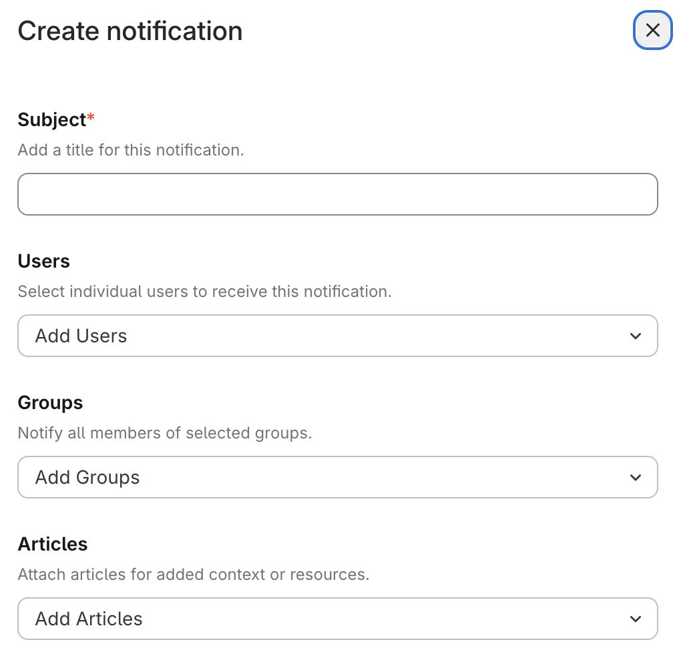Expand the Articles chevron arrow
This screenshot has width=677, height=662.
pos(636,619)
